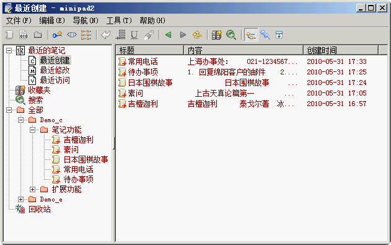391x245 pixels.
Task: Click the orange tree-structure toolbar icon
Action: pos(86,35)
